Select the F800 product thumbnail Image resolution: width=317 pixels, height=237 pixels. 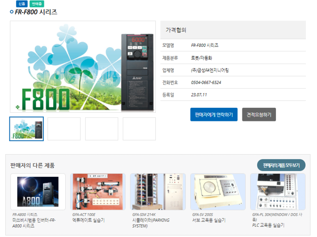click(x=27, y=129)
